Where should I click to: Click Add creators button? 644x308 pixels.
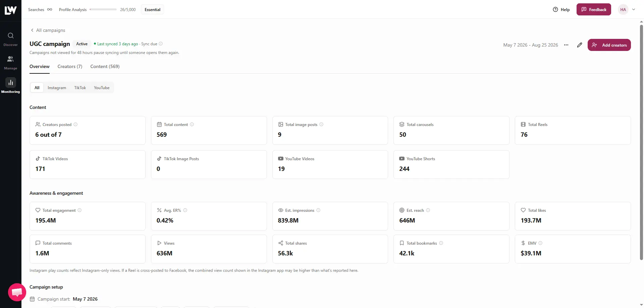pyautogui.click(x=609, y=45)
